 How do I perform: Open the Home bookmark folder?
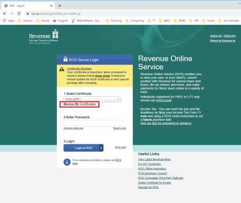point(208,20)
